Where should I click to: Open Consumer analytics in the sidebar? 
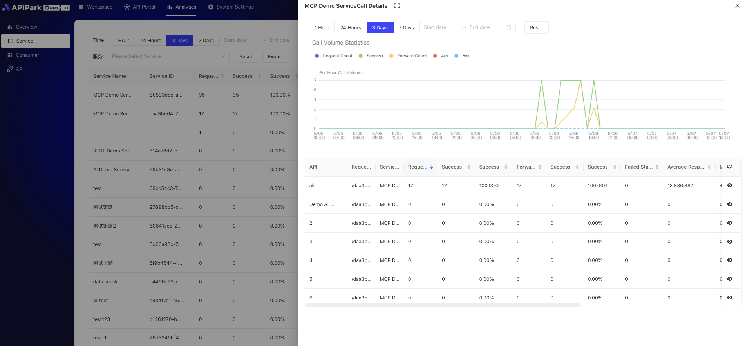click(x=27, y=55)
